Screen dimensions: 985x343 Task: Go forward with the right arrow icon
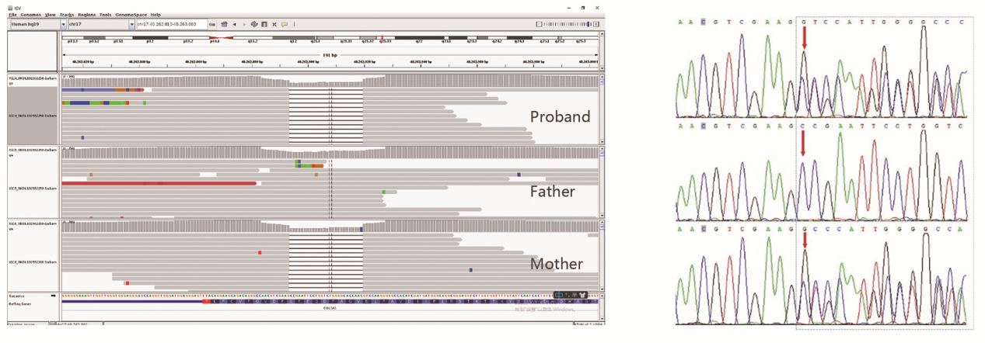(x=244, y=24)
